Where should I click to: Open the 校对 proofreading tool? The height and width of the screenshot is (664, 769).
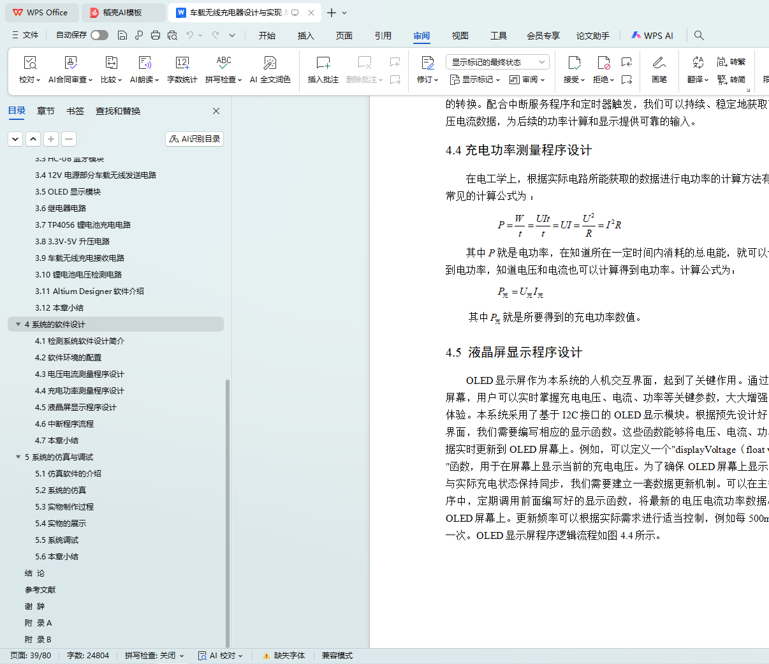[29, 63]
